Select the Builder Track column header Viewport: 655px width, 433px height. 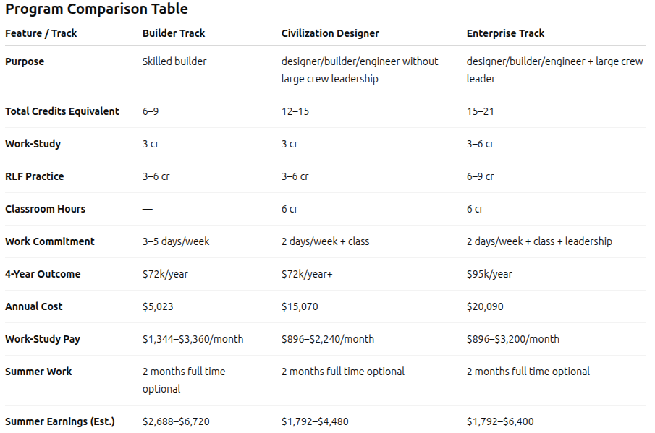[174, 33]
